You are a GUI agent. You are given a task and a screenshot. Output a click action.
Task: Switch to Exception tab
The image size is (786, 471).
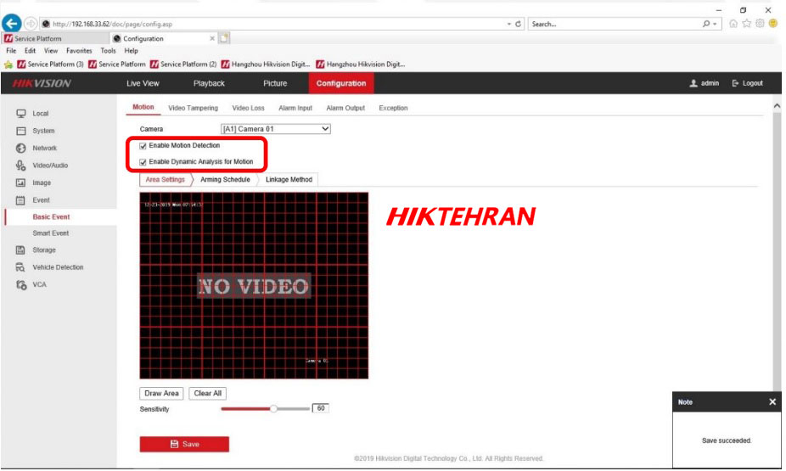tap(394, 108)
